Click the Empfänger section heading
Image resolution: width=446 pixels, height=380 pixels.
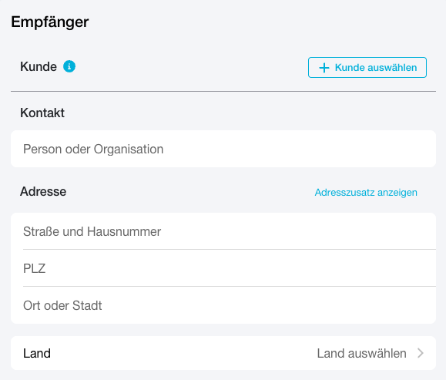[x=50, y=22]
